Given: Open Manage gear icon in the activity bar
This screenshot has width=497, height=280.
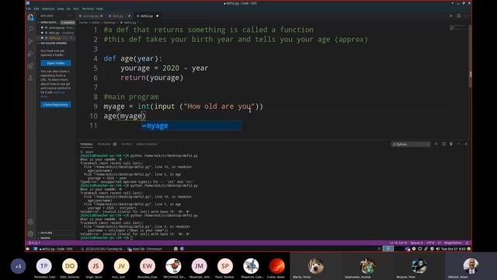Looking at the screenshot, I should 31,234.
